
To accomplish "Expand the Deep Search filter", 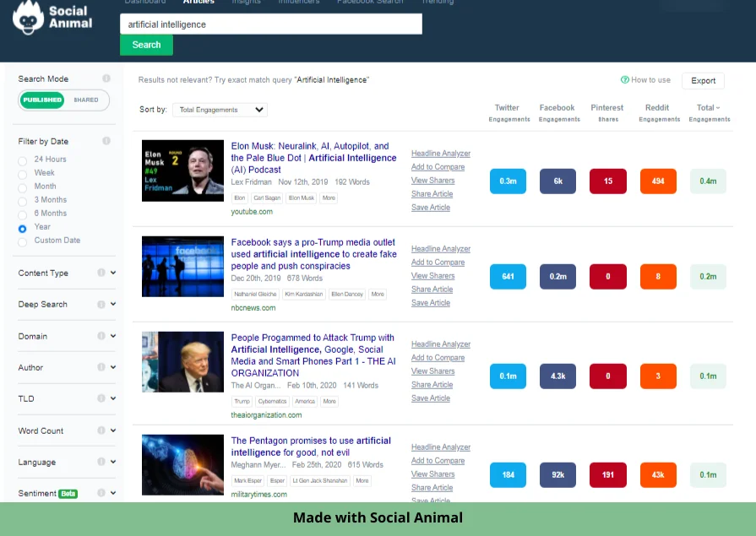I will (x=113, y=304).
